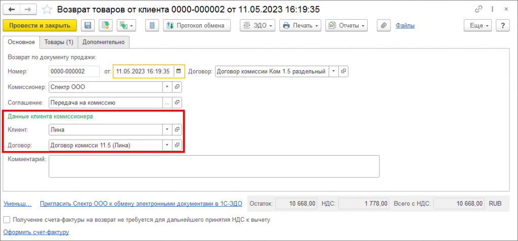Choose Соглашение with ellipsis button
The width and height of the screenshot is (518, 241).
click(167, 103)
